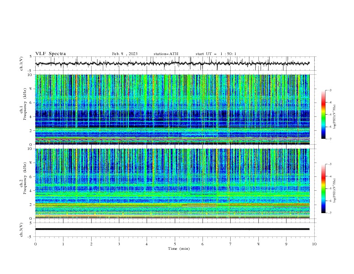354x274 pixels.
Task: Click the "7" tick on the time axis
Action: click(231, 244)
